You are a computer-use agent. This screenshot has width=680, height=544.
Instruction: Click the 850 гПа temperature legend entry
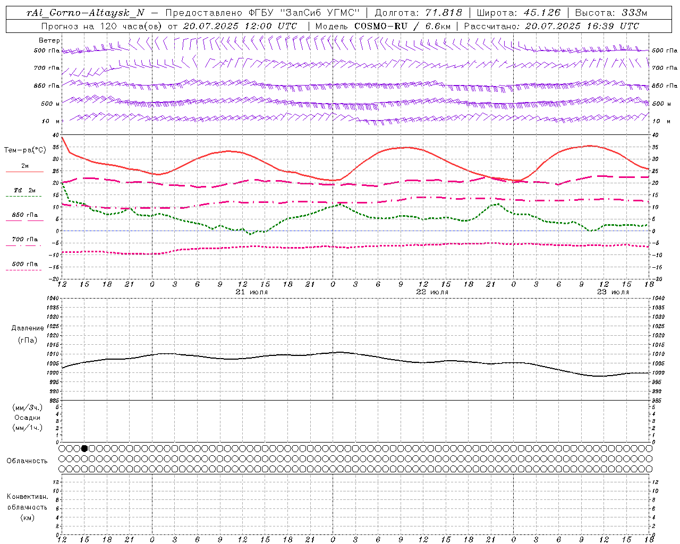pos(24,215)
